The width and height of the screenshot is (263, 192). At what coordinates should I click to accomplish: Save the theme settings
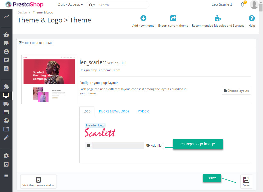tap(246, 182)
